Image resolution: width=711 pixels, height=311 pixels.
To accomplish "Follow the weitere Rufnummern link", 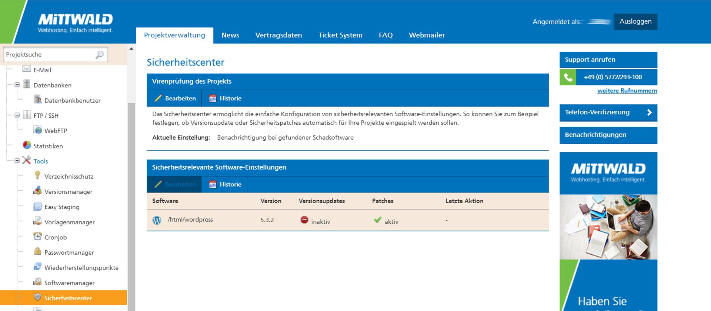I will click(x=627, y=91).
